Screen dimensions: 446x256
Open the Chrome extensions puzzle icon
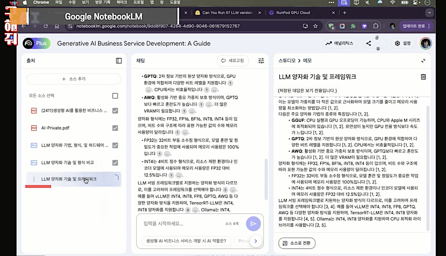(x=376, y=26)
